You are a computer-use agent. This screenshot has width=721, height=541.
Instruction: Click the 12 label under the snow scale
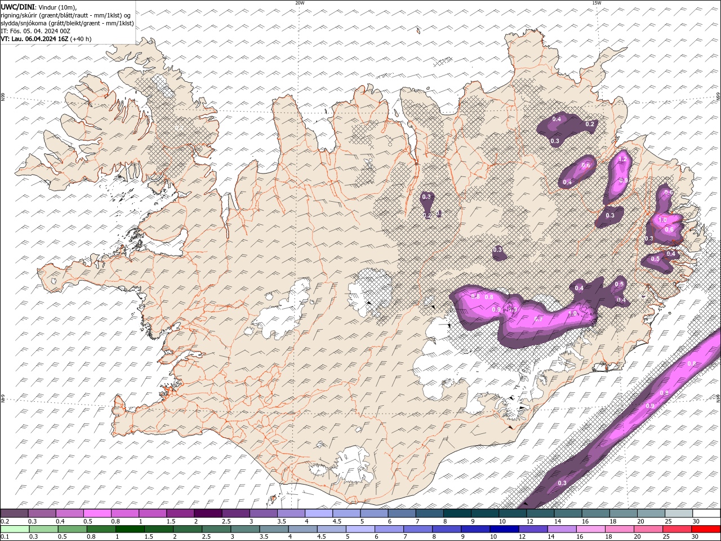pos(530,521)
